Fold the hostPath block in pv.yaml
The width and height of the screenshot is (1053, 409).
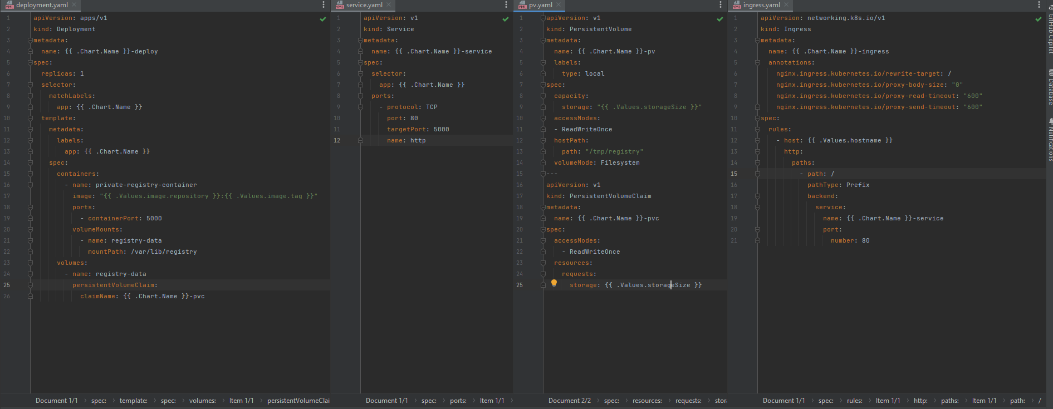click(x=543, y=140)
